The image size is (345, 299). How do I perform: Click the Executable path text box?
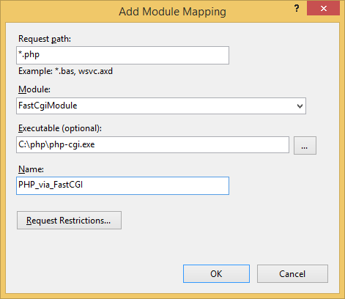point(152,145)
